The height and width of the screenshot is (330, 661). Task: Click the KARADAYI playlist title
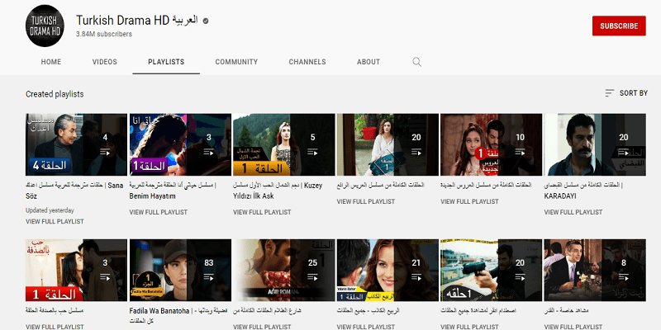(x=583, y=191)
